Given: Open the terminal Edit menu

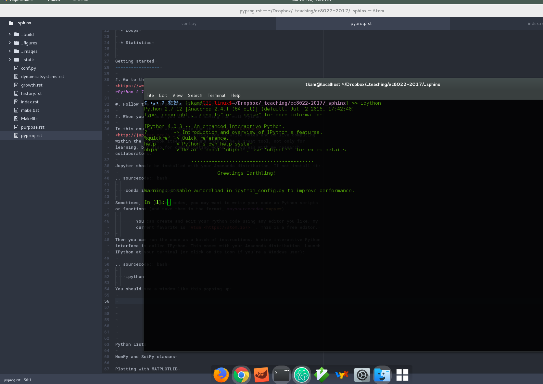Looking at the screenshot, I should [x=163, y=95].
